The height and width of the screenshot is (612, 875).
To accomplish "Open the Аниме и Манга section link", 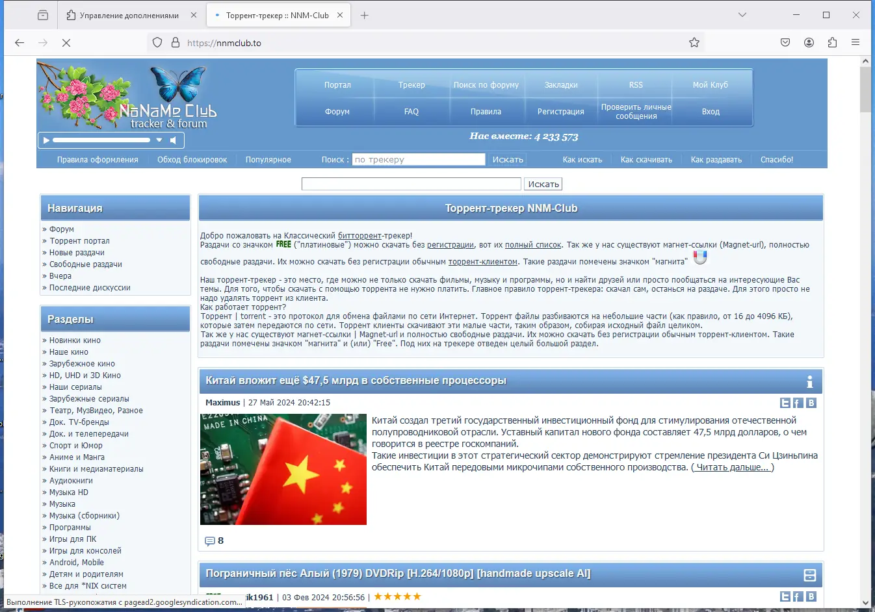I will click(x=77, y=457).
